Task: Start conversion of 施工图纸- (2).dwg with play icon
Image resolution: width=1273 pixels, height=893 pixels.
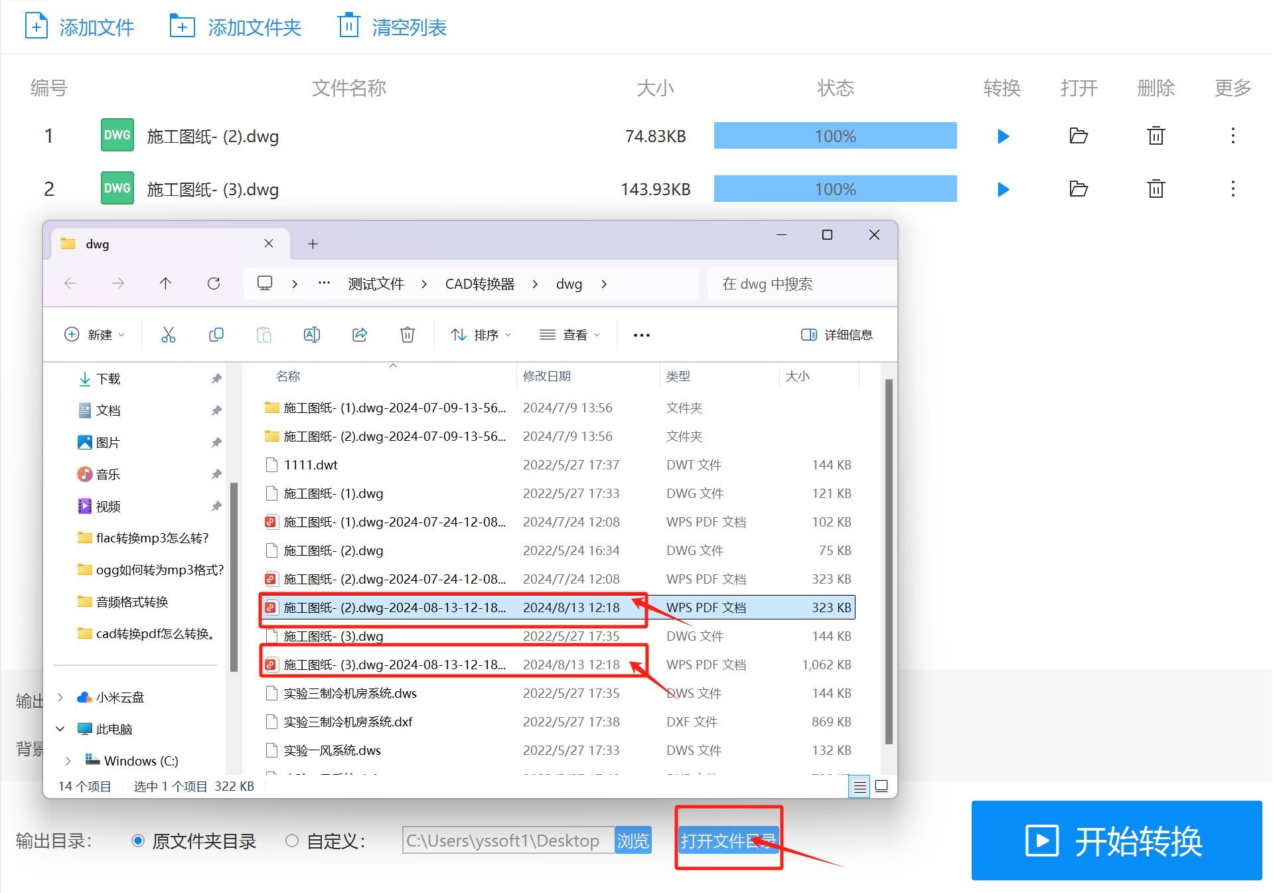Action: pyautogui.click(x=1003, y=136)
